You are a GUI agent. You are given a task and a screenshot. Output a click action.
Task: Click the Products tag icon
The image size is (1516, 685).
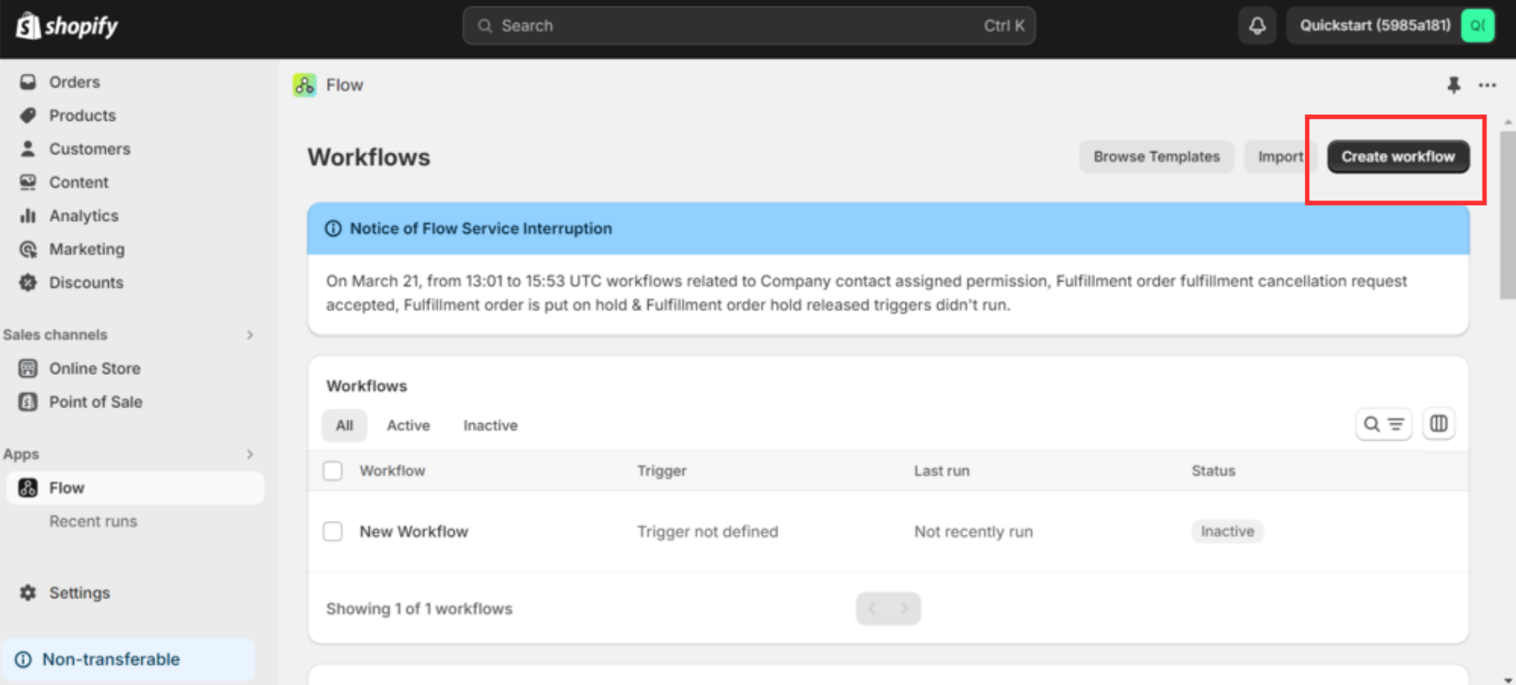tap(28, 115)
